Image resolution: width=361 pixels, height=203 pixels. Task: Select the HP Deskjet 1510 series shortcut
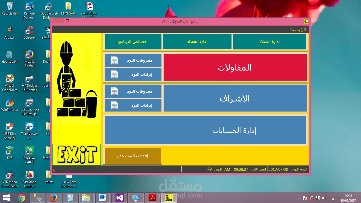[x=29, y=83]
